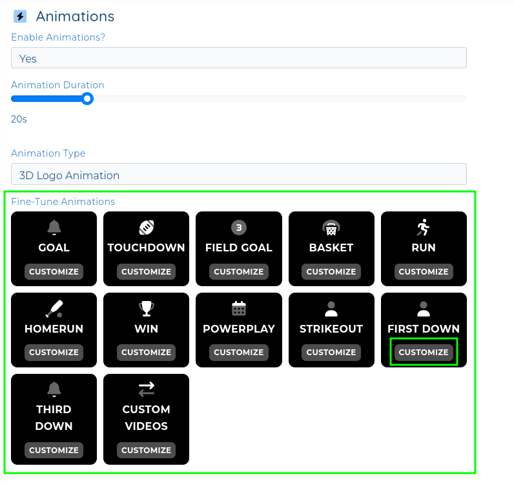Open the Animation Type dropdown
This screenshot has width=514, height=486.
(x=238, y=175)
